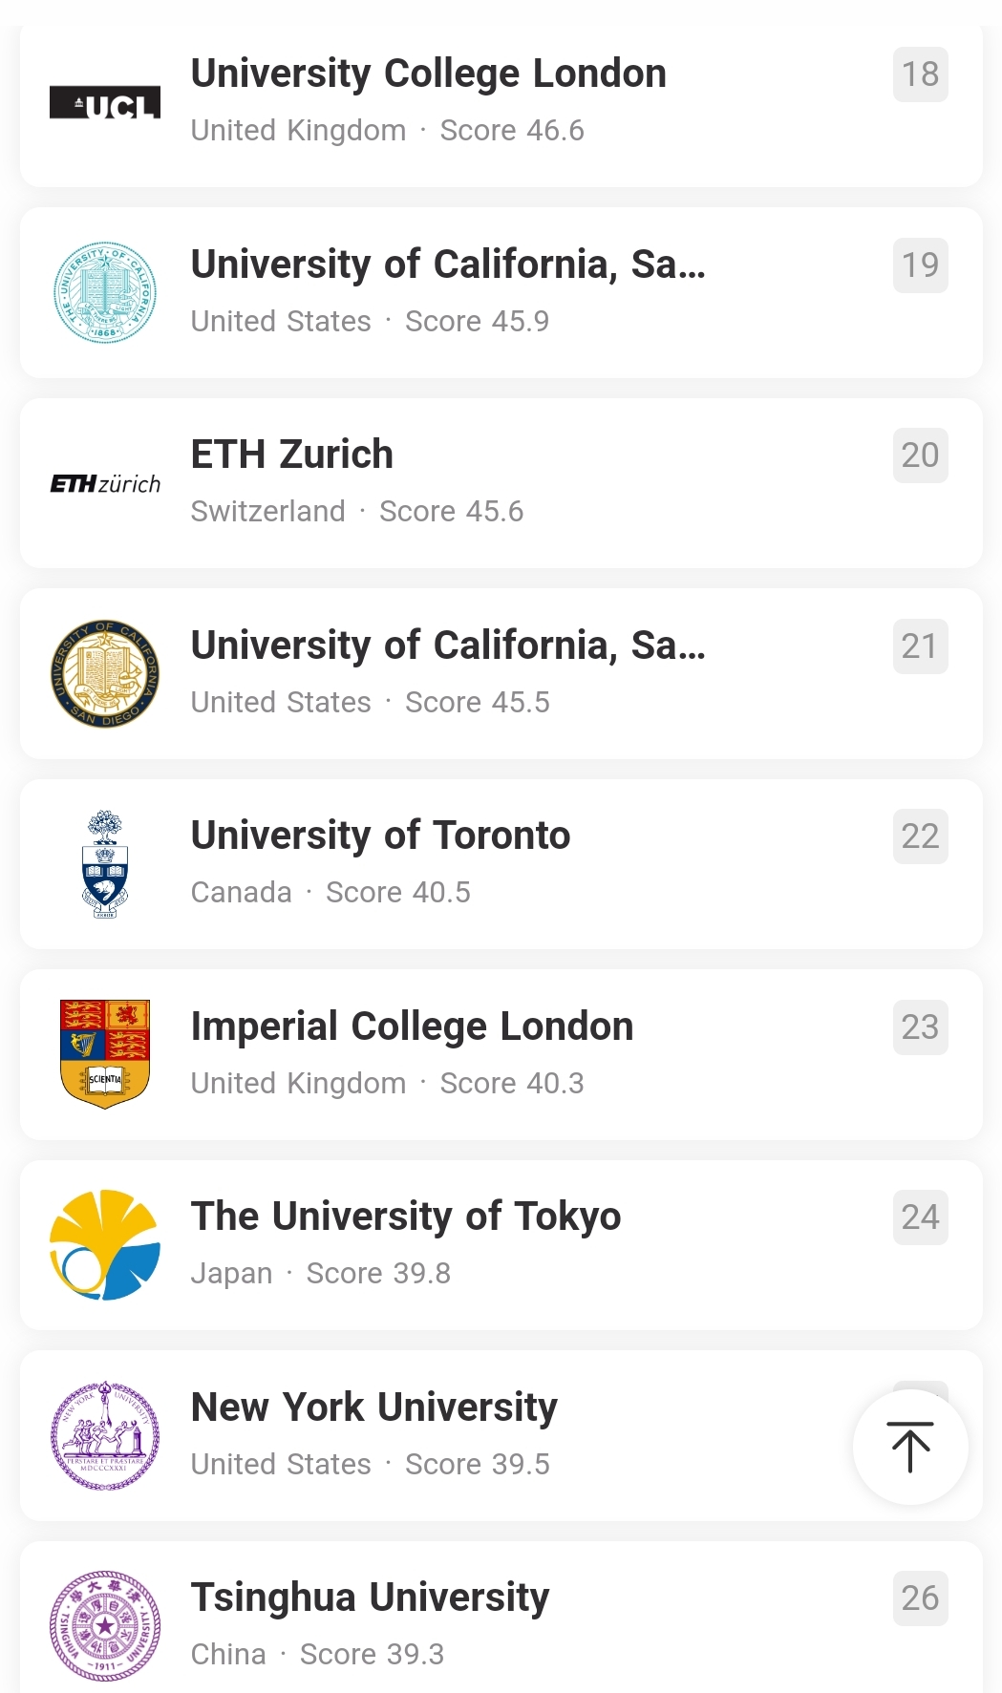Select Imperial College London title
Viewport: 1002px width, 1693px height.
412,1026
